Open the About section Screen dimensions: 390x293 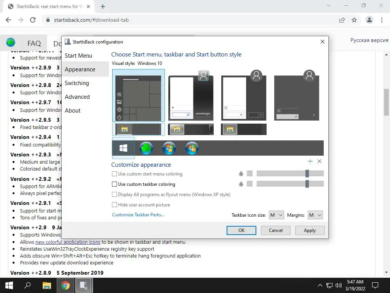click(73, 110)
